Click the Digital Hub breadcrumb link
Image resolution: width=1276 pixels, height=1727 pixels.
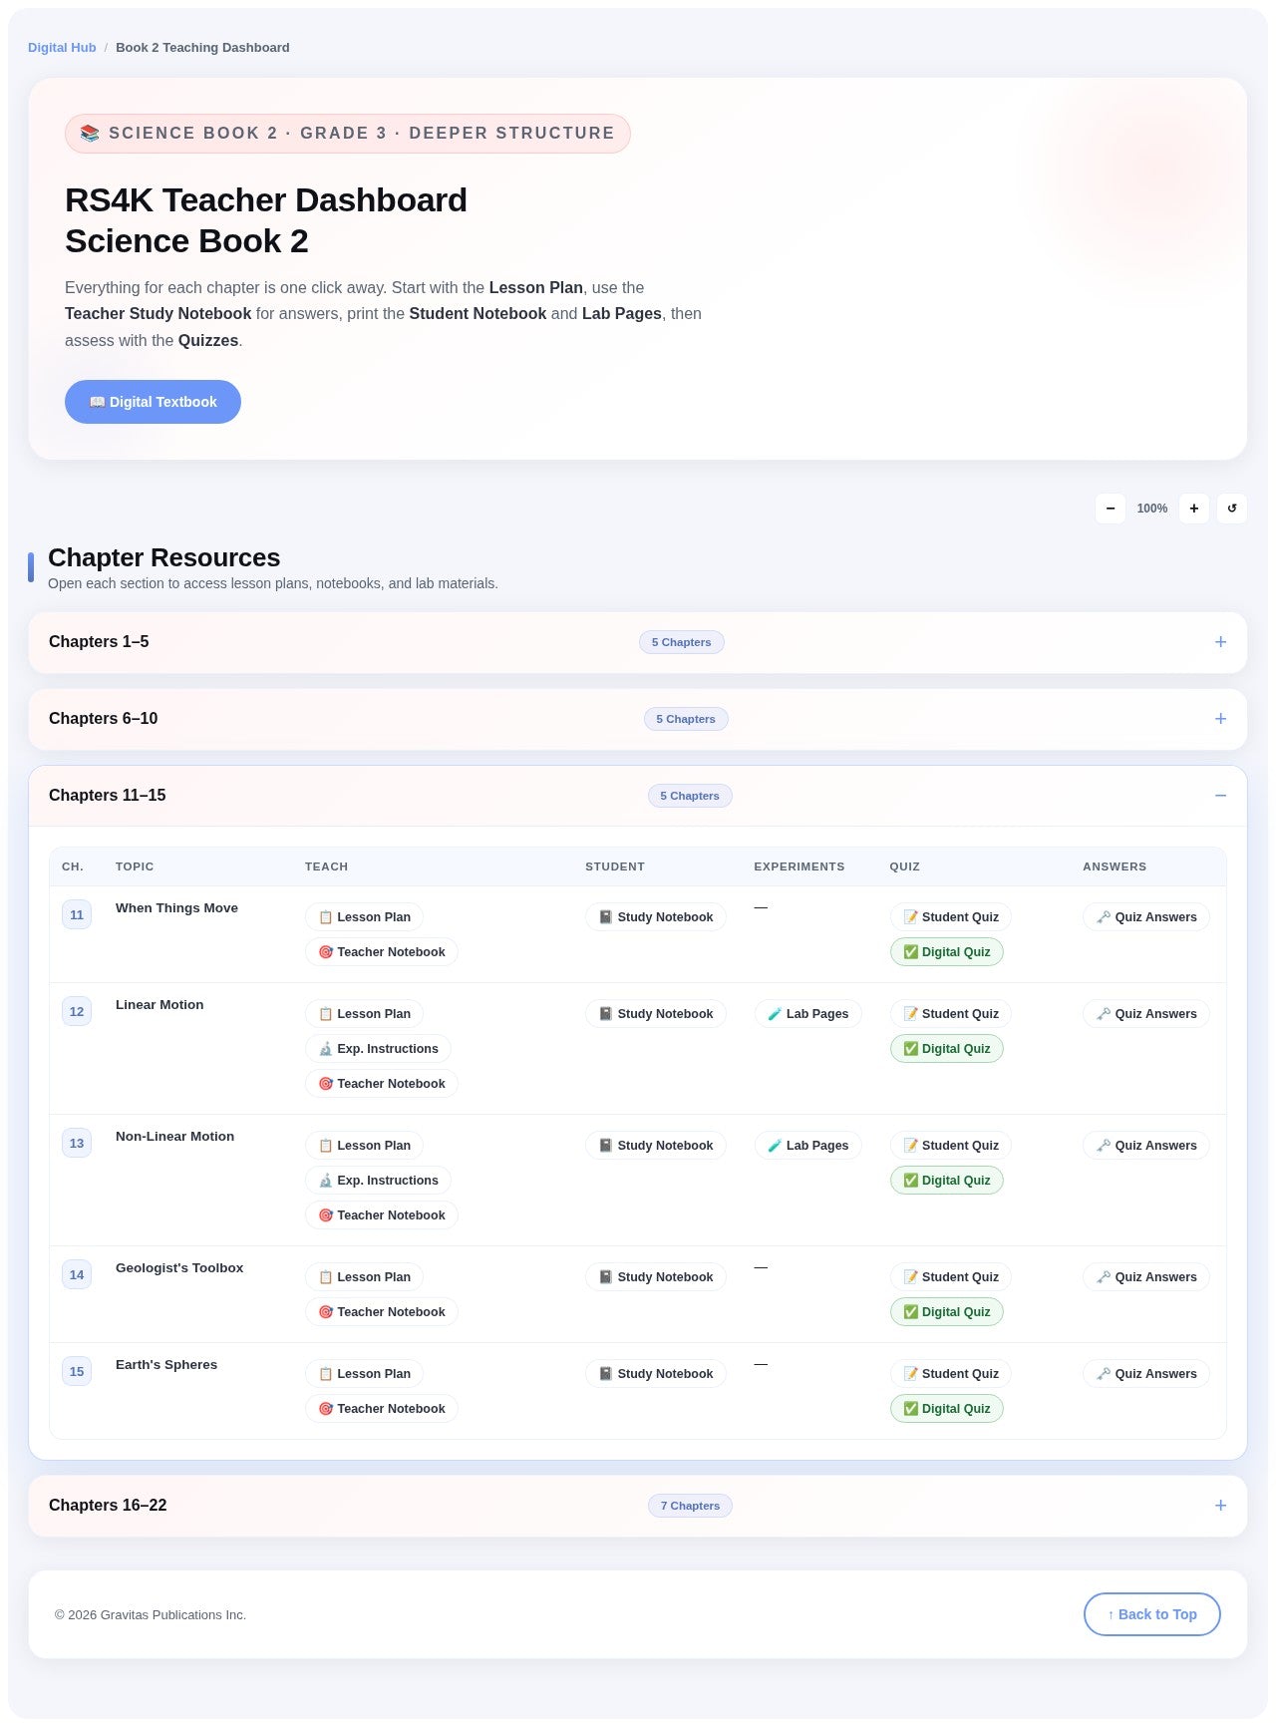62,48
